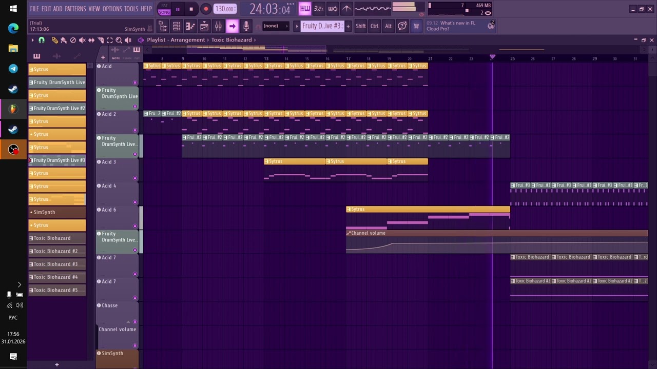Screen dimensions: 657x369
Task: Open the Windows Start menu
Action: [x=13, y=9]
